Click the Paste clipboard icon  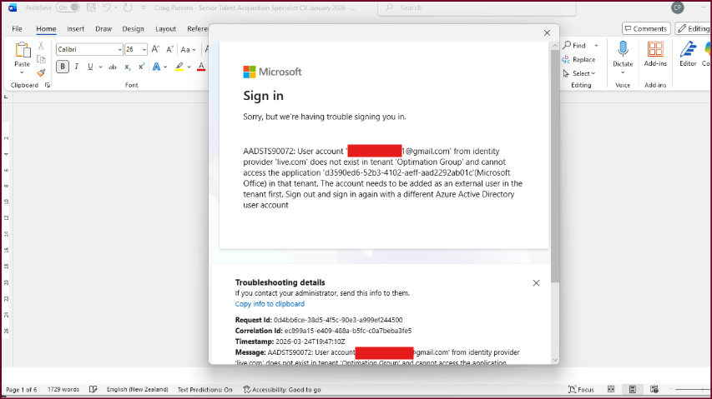click(x=22, y=51)
